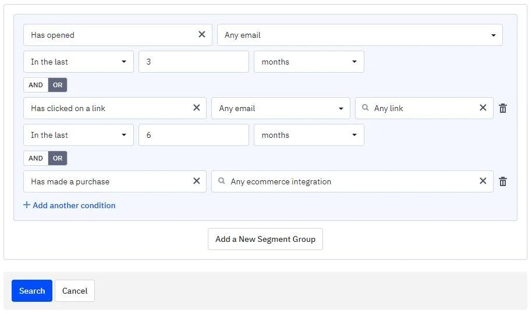Click 'Add a New Segment Group' button
532x314 pixels.
[x=265, y=239]
